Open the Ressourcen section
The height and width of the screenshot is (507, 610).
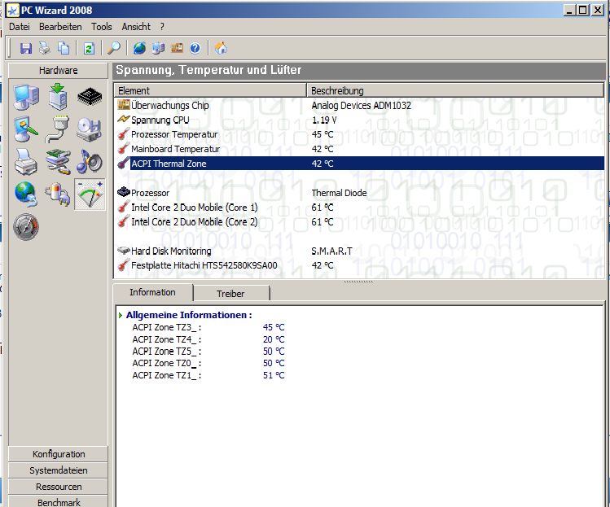(x=59, y=487)
